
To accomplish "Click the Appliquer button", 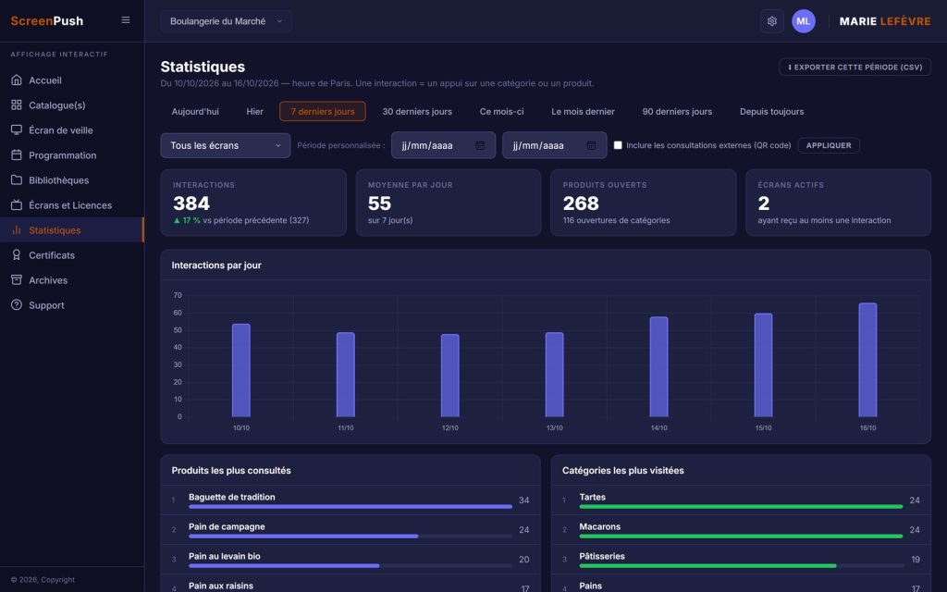I will (x=829, y=145).
